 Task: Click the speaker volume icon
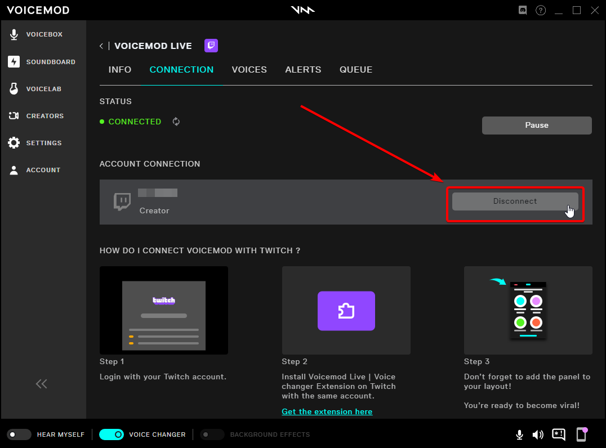(x=538, y=435)
